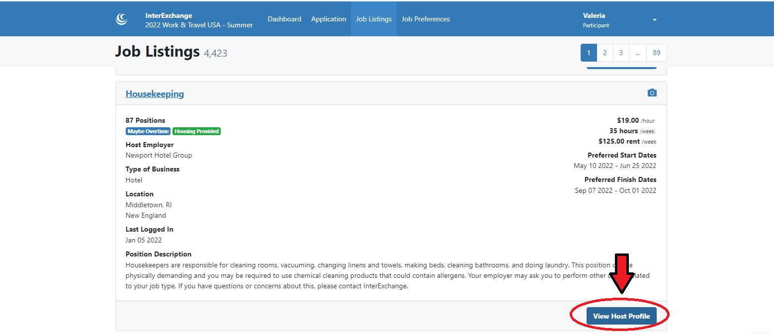Go to the Application nav item
The image size is (774, 334).
(329, 19)
